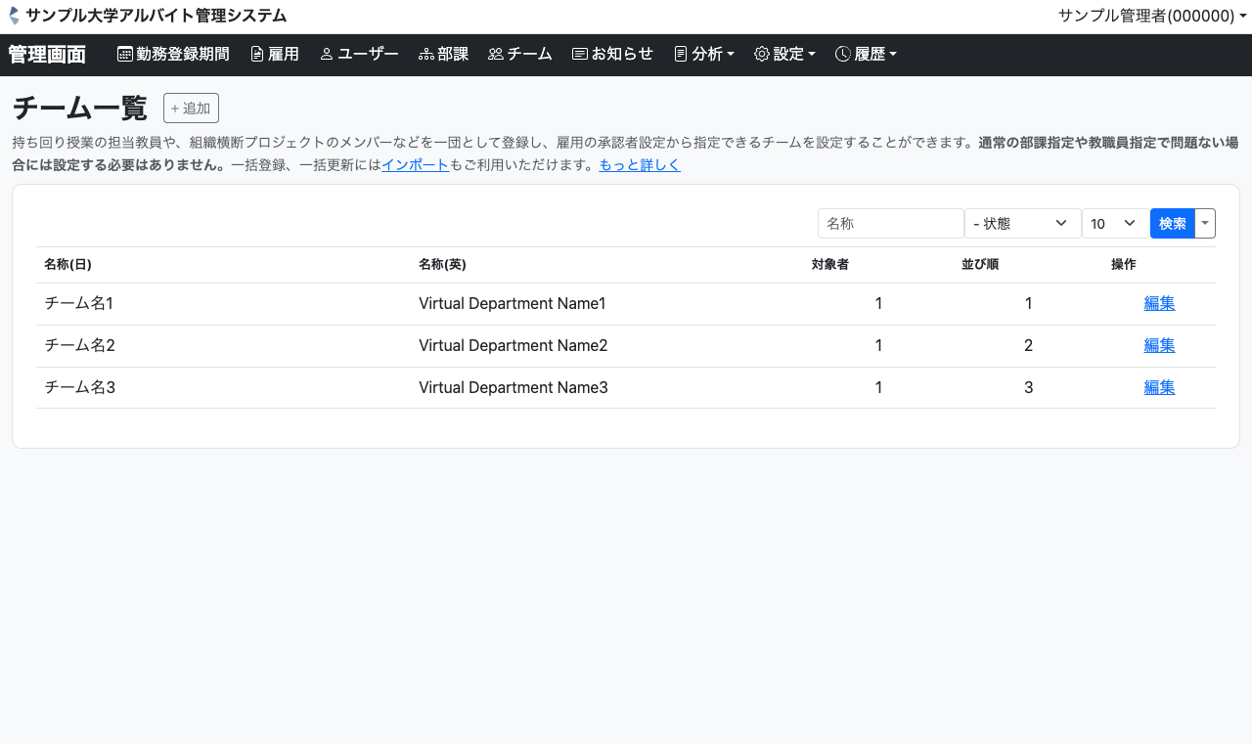Click the person icon beside ユーザー

(x=327, y=55)
